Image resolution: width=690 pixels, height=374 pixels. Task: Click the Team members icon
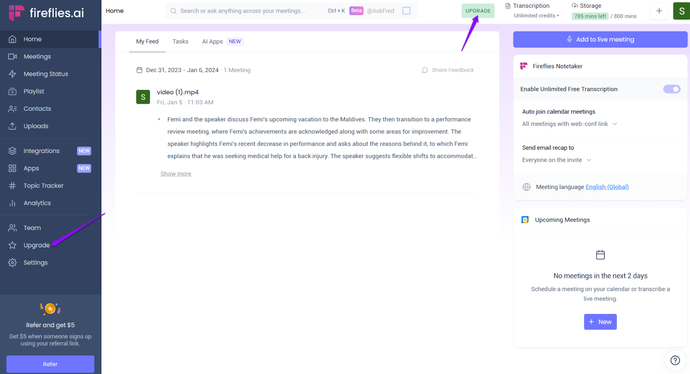pyautogui.click(x=13, y=228)
